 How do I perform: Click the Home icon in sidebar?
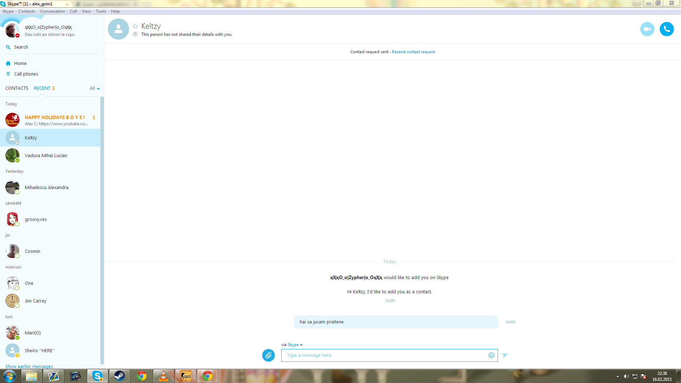pos(8,63)
